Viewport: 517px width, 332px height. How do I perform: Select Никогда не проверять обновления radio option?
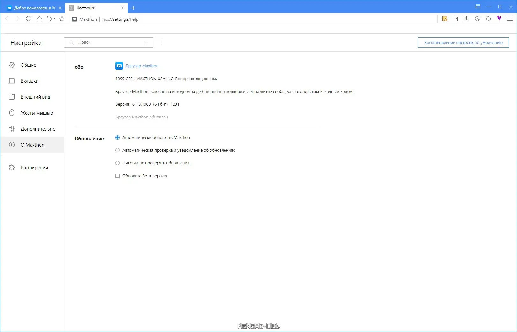click(x=117, y=163)
